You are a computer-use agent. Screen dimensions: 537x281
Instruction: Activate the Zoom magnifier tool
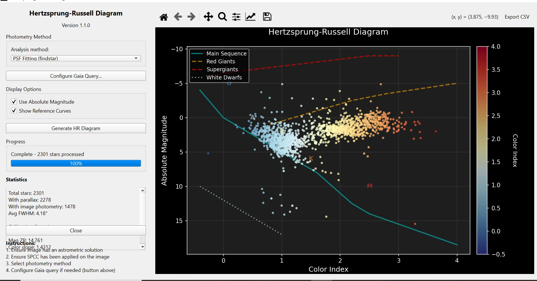click(222, 17)
